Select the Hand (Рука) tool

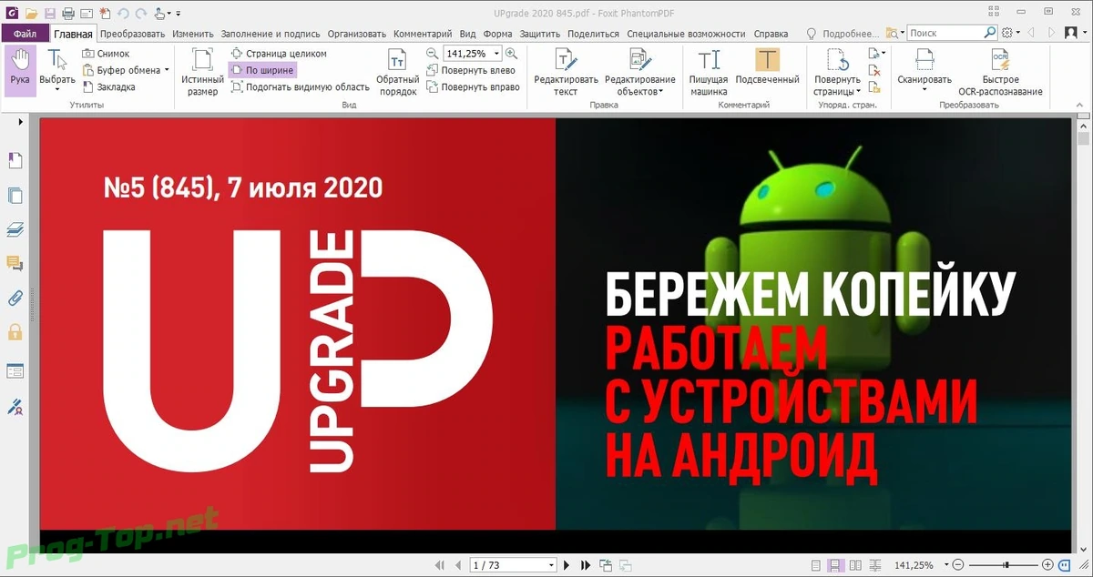pos(20,69)
